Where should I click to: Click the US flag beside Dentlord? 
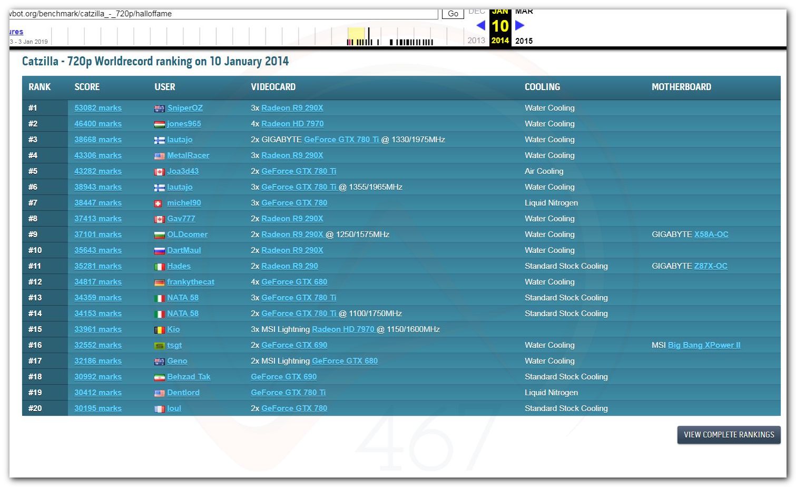click(159, 393)
